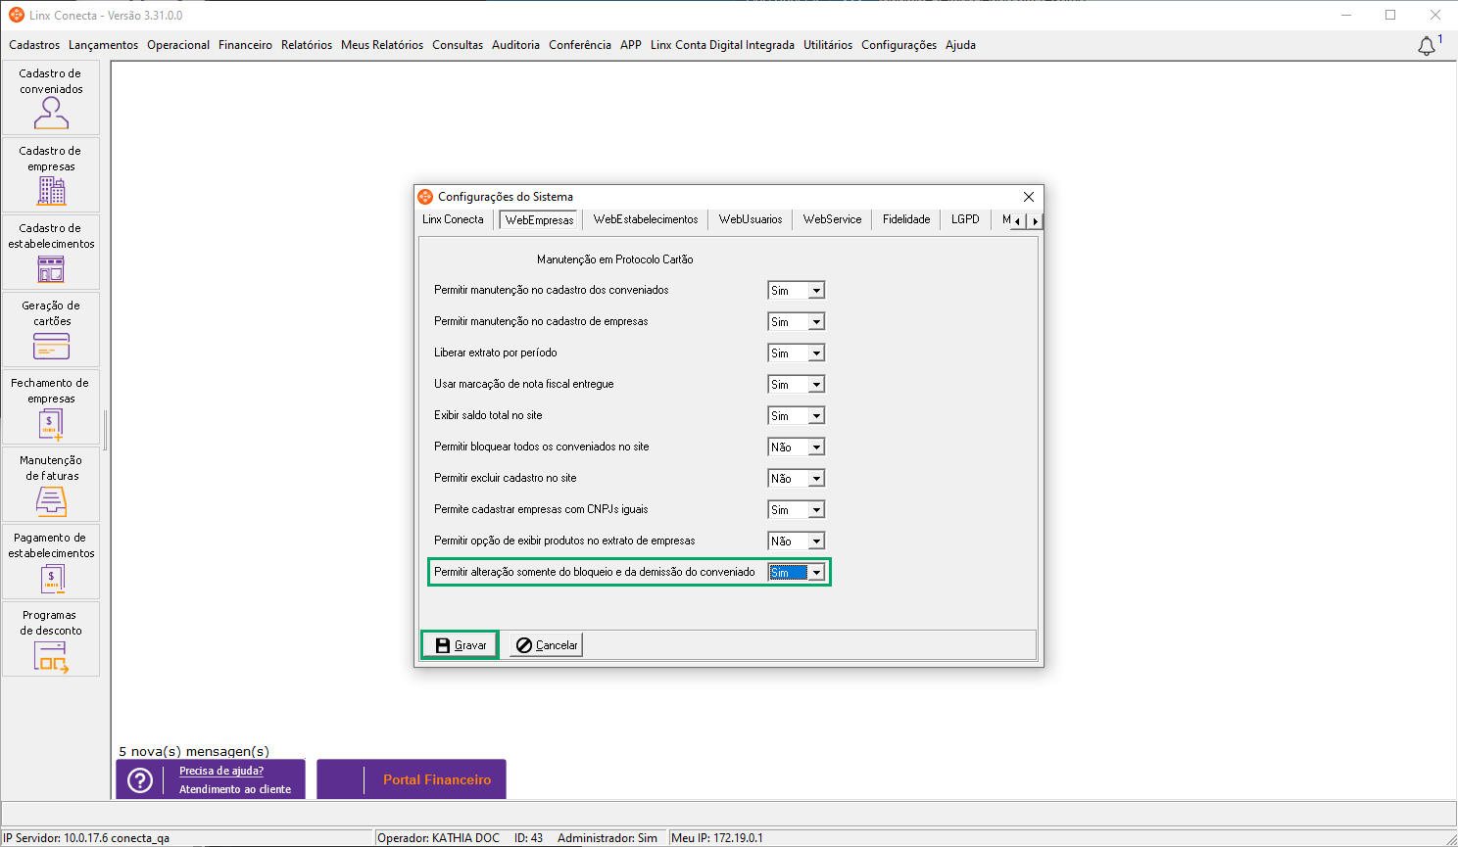The image size is (1458, 847).
Task: Switch to the WebService tab
Action: (x=832, y=219)
